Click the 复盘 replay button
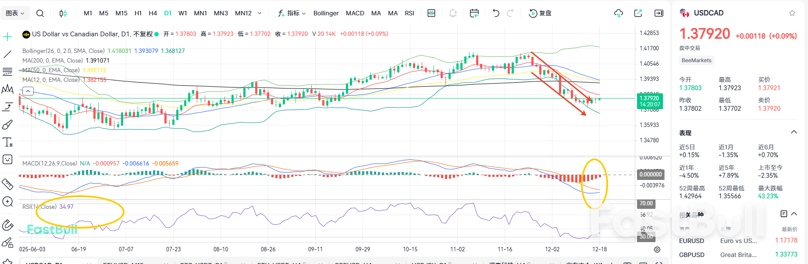The height and width of the screenshot is (264, 808). 540,13
